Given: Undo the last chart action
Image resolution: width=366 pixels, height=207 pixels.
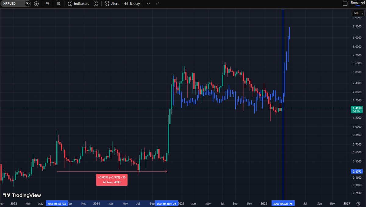Looking at the screenshot, I should [149, 4].
